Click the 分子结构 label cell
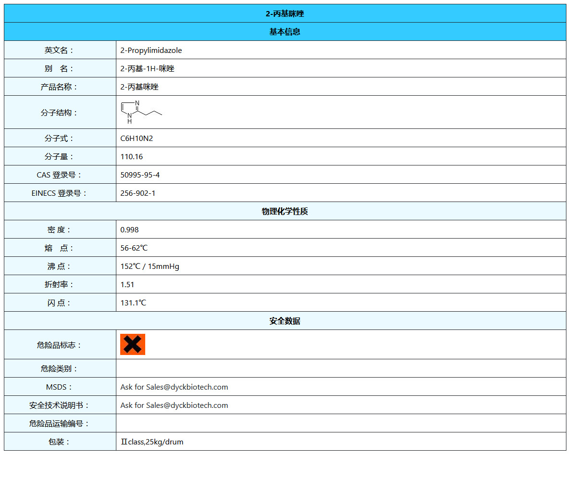 click(60, 112)
